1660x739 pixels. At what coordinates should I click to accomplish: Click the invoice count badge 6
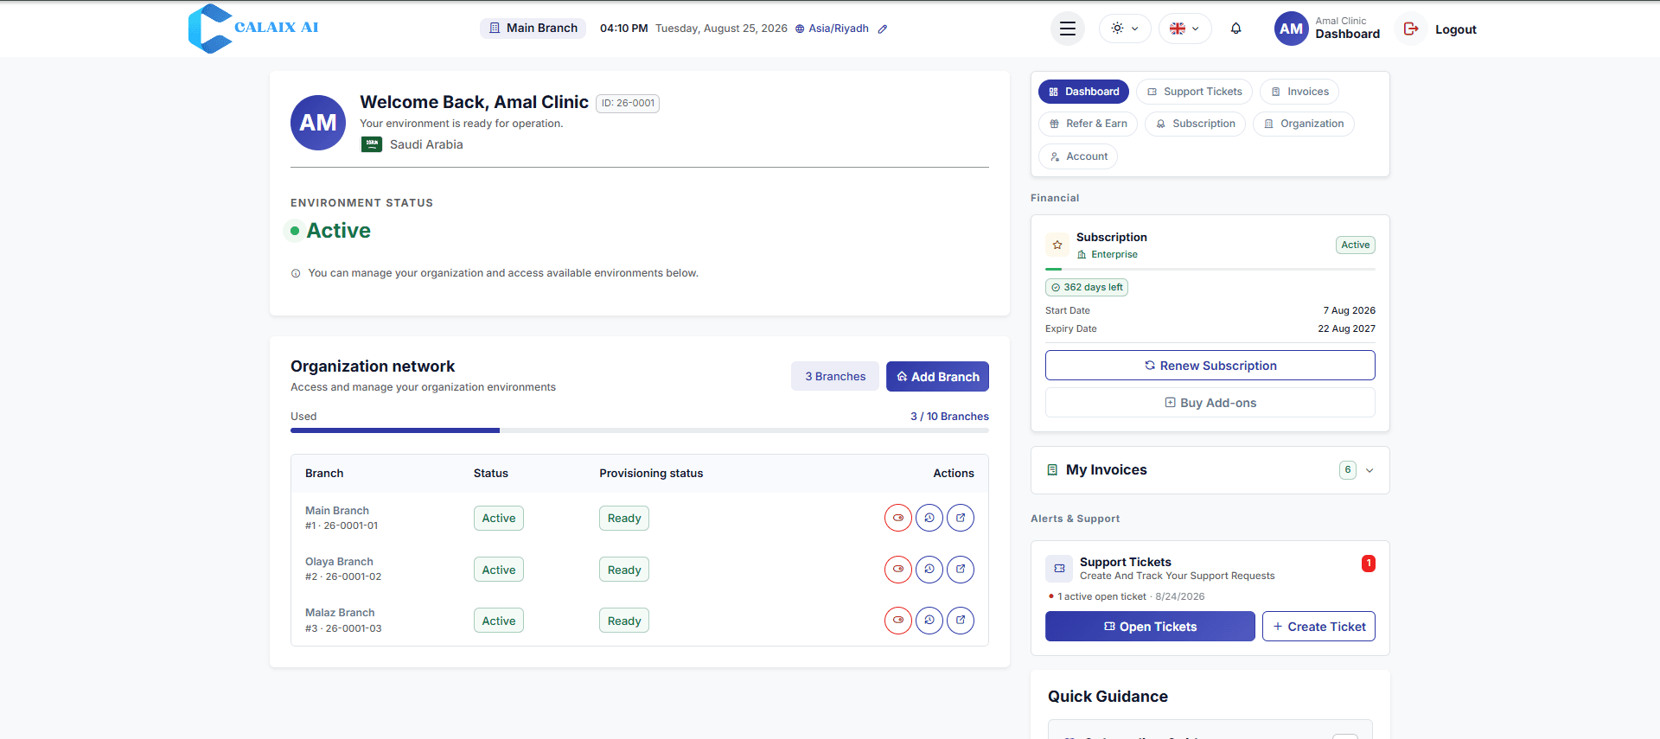click(x=1348, y=470)
